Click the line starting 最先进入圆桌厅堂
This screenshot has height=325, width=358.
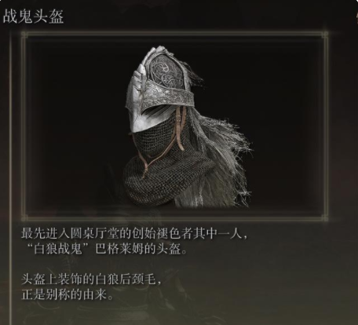[134, 234]
